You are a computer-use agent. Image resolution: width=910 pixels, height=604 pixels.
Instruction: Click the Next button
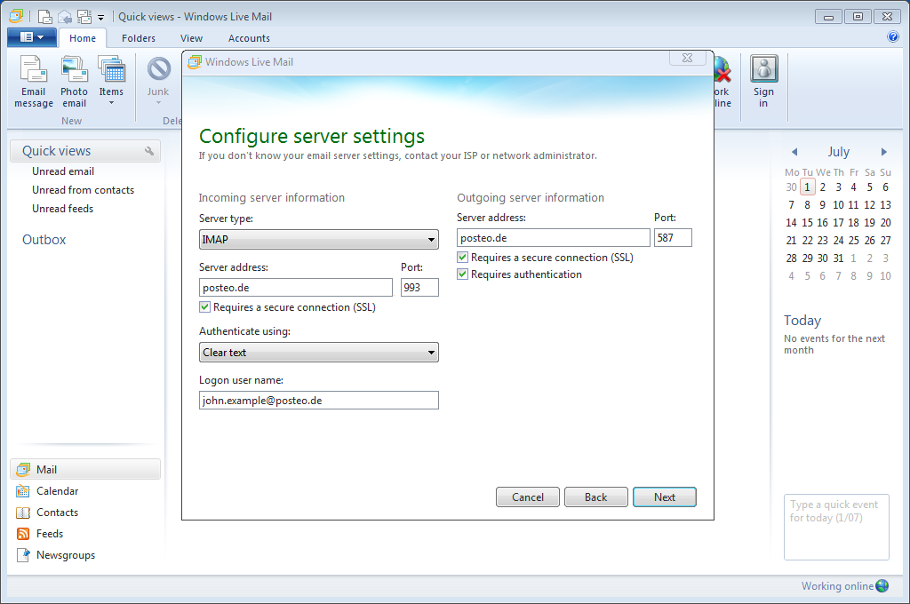click(665, 497)
